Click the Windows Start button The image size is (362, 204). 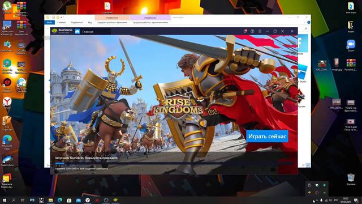coord(4,200)
